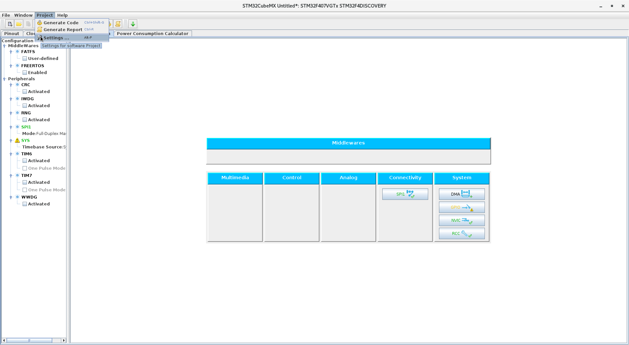The height and width of the screenshot is (345, 629).
Task: Toggle TIM7 One Pulse Mode checkbox
Action: (x=25, y=190)
